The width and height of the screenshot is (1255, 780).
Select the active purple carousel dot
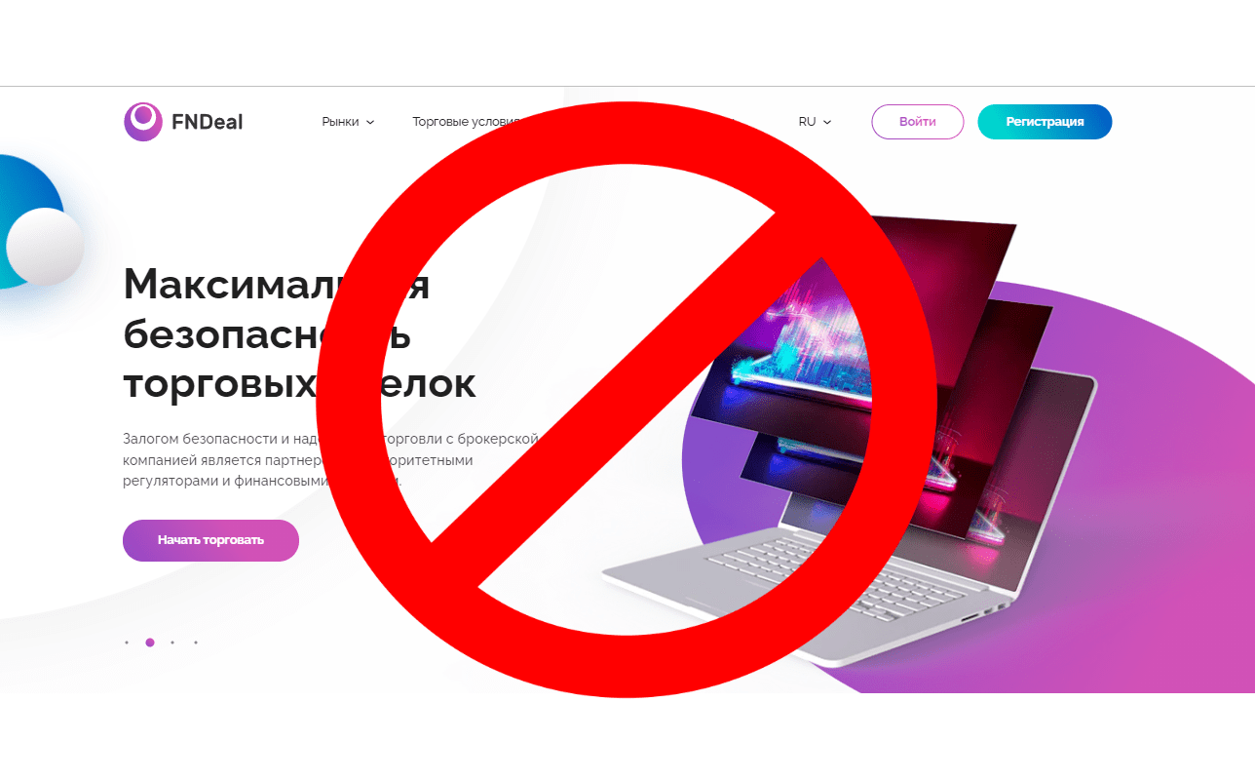point(150,643)
